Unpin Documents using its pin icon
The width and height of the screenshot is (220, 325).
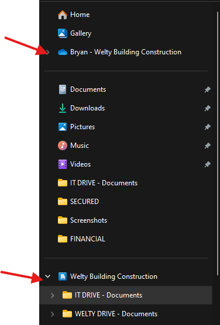tap(207, 89)
